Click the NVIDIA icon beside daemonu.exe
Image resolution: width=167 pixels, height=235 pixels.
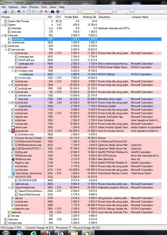click(13, 209)
